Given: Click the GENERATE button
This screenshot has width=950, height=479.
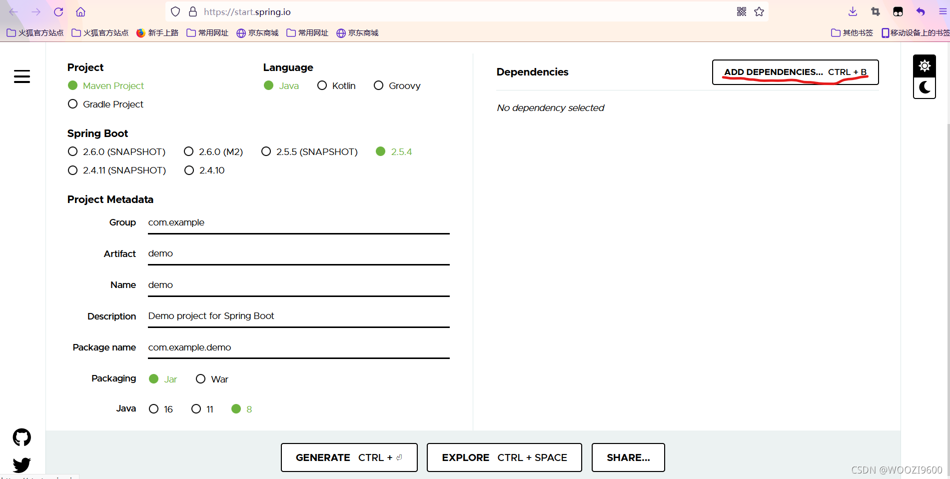Looking at the screenshot, I should pos(349,457).
